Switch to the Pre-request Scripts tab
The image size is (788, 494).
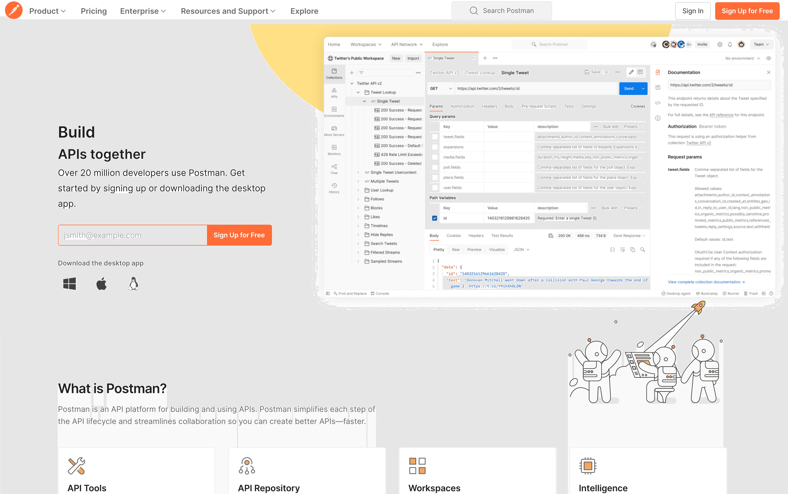tap(539, 106)
